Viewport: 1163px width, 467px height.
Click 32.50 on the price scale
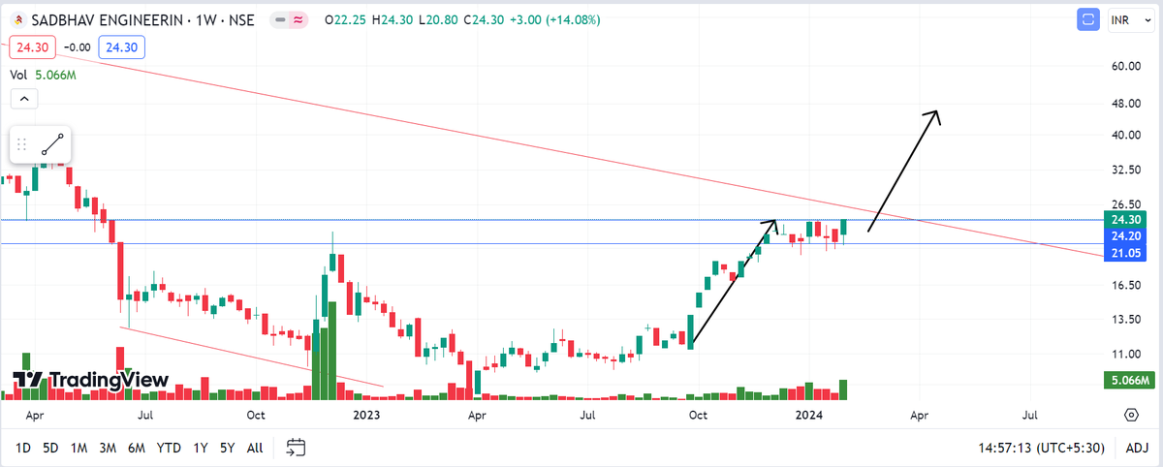[x=1125, y=170]
